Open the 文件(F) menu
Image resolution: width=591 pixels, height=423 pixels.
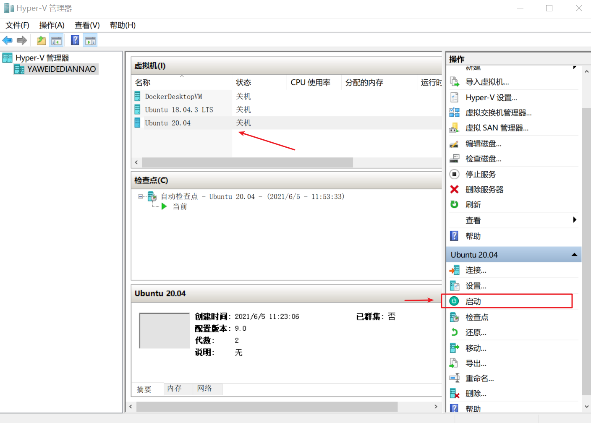click(17, 25)
